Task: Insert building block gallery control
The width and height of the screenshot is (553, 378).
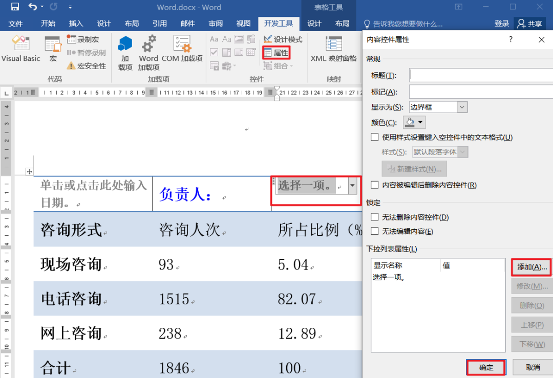Action: [x=251, y=39]
